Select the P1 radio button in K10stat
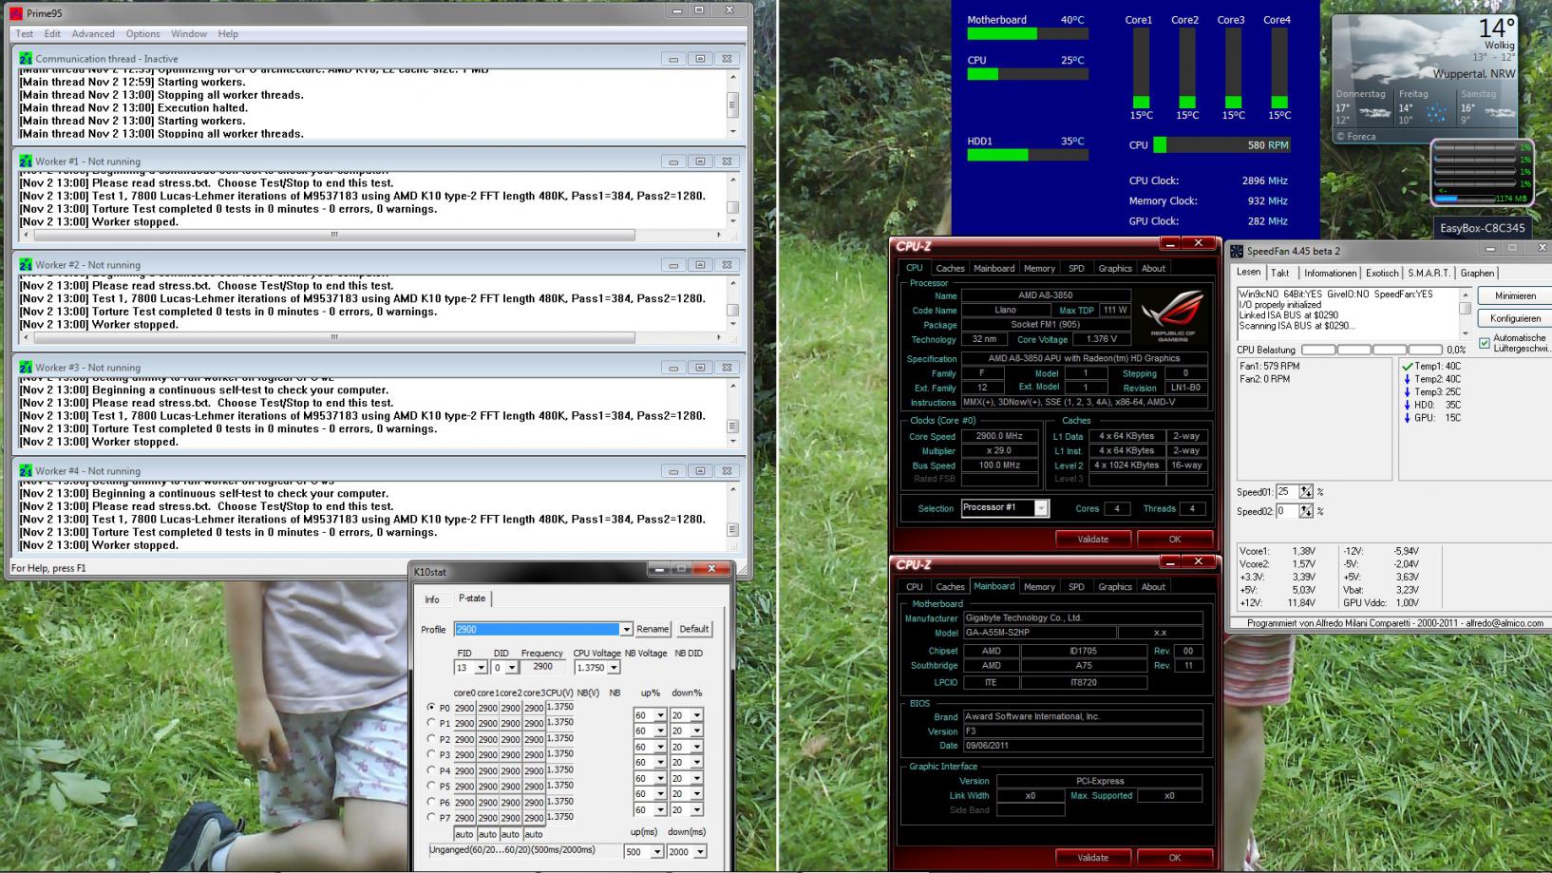The width and height of the screenshot is (1552, 873). tap(431, 723)
